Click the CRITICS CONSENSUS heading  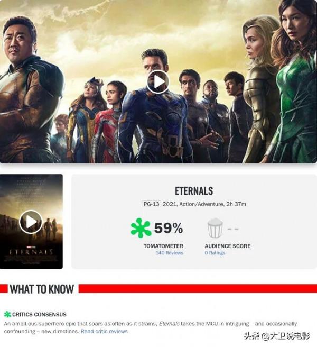click(x=39, y=314)
